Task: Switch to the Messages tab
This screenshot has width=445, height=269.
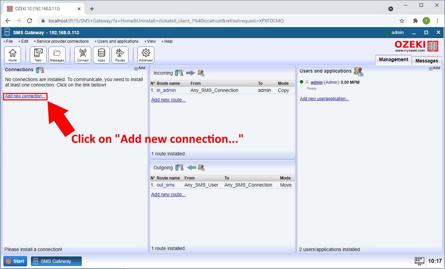Action: [x=427, y=61]
